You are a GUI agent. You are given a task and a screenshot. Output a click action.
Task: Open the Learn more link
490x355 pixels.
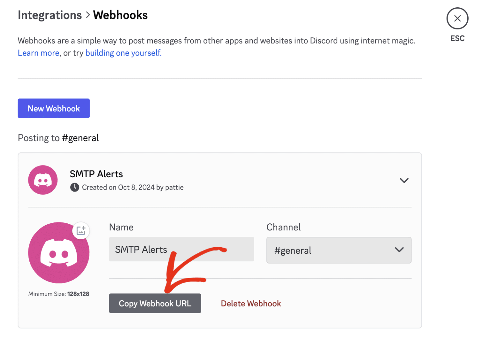point(38,53)
